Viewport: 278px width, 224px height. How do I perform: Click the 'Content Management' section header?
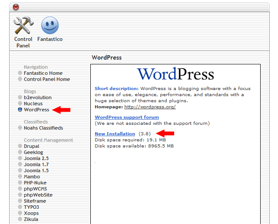tap(48, 140)
